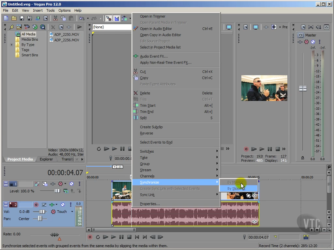This screenshot has width=334, height=250.
Task: Open audio track 2 FX dropdown arrow
Action: pos(56,204)
